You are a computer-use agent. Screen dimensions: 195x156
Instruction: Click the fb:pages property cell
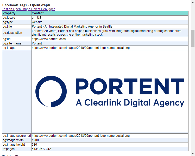pyautogui.click(x=17, y=149)
